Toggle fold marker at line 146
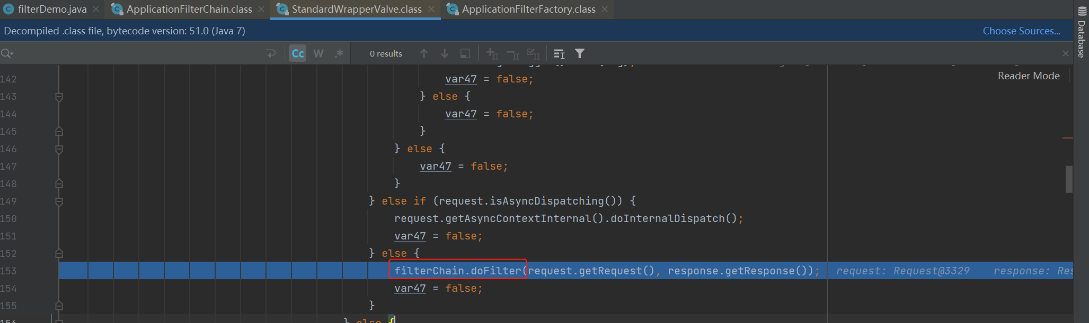This screenshot has height=323, width=1089. (59, 149)
